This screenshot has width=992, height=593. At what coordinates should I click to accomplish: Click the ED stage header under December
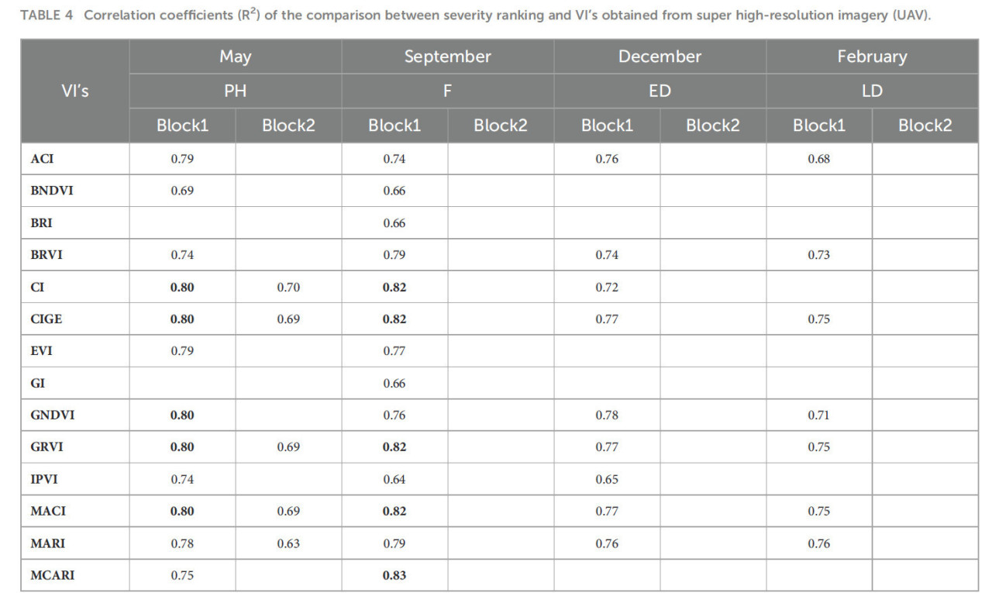(660, 91)
